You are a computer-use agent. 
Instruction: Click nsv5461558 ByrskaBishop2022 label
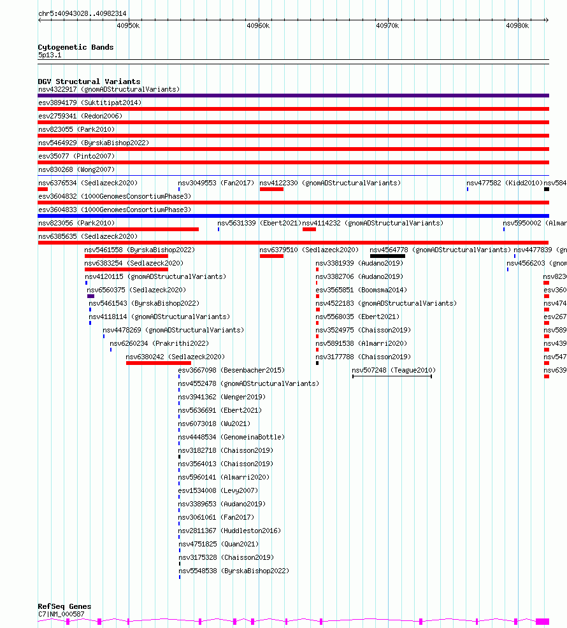coord(140,250)
